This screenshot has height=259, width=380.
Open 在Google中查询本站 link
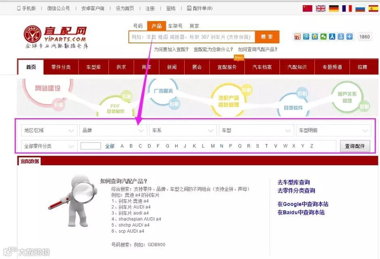click(x=303, y=204)
